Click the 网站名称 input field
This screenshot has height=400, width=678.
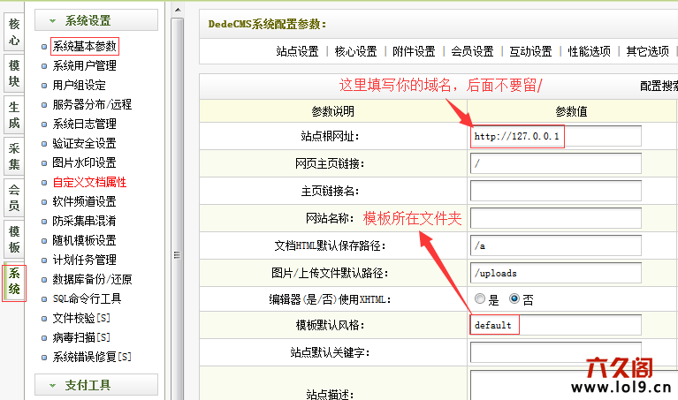click(x=556, y=218)
